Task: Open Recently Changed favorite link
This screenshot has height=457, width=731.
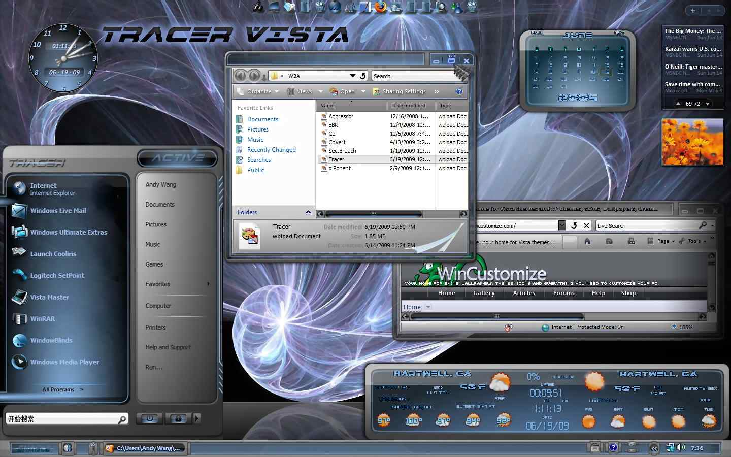Action: click(x=271, y=150)
